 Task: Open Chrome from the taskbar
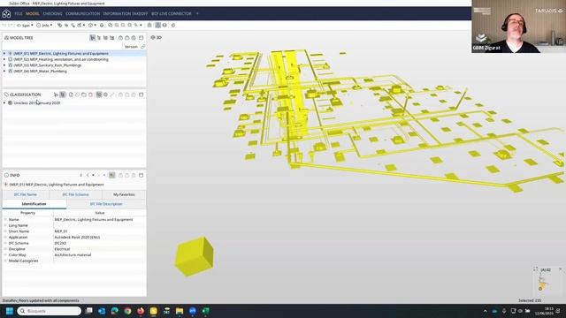[127, 311]
